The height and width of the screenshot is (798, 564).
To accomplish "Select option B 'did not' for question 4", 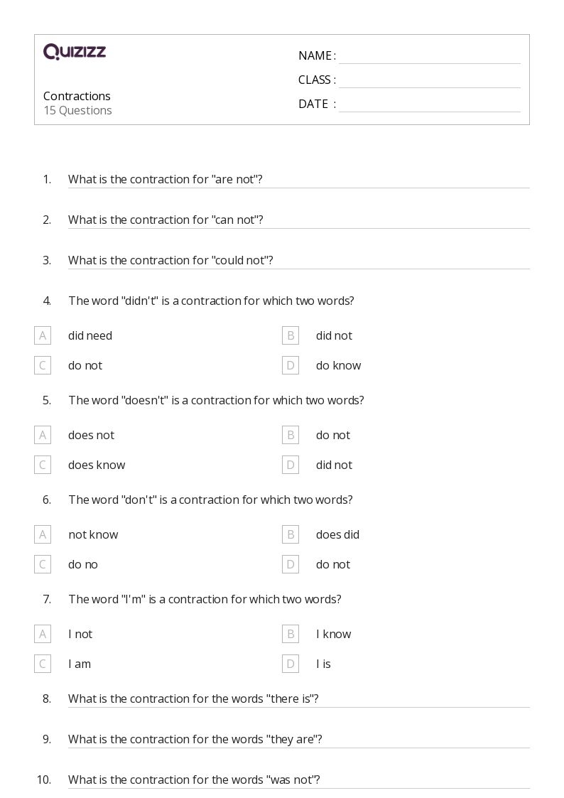I will (x=290, y=335).
